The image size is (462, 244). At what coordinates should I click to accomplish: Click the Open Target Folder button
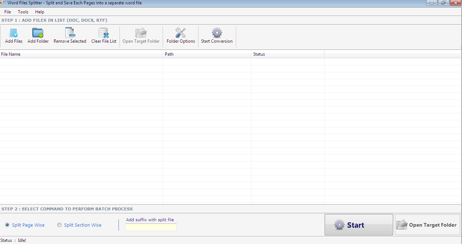pyautogui.click(x=427, y=224)
